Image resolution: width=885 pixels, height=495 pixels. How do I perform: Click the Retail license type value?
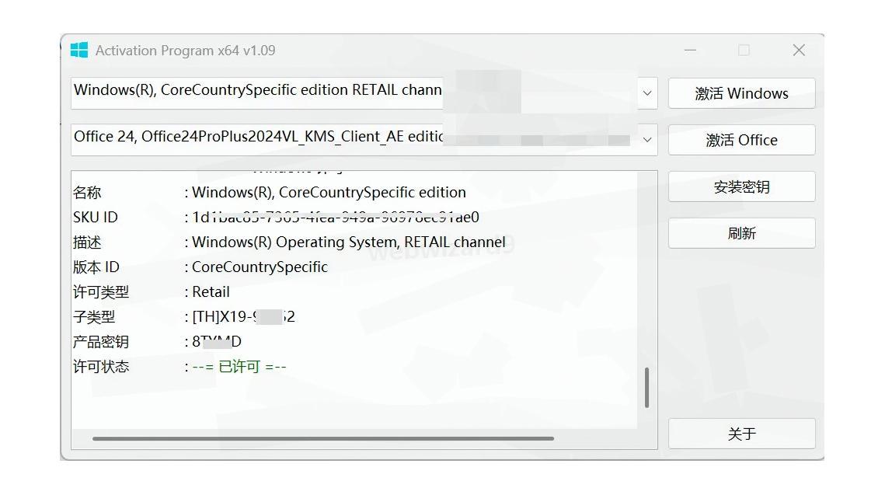click(211, 292)
